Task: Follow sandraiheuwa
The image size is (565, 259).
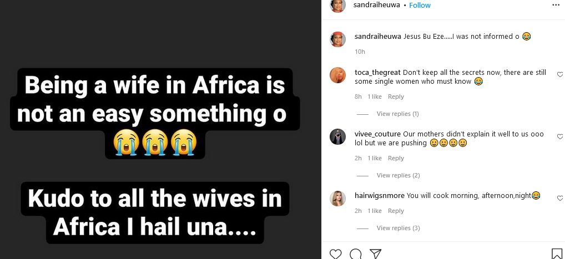Action: click(420, 5)
